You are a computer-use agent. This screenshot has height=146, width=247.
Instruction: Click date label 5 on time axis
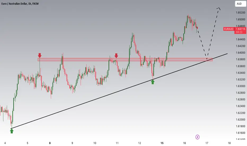[27, 143]
